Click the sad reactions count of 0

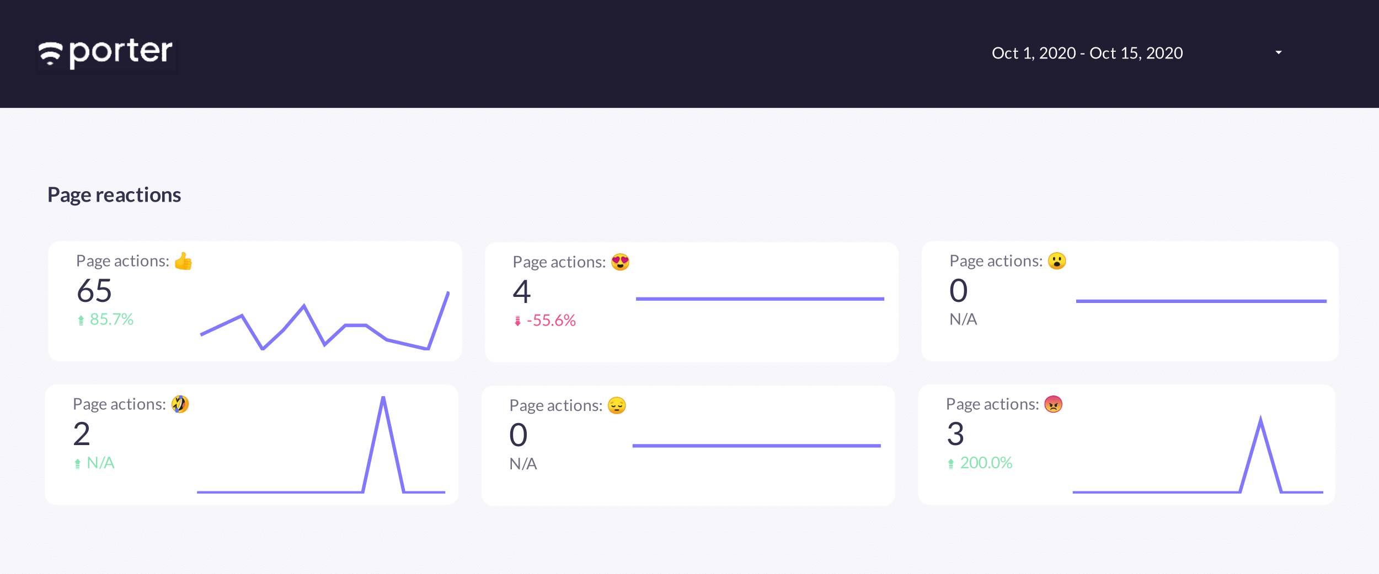pos(519,435)
